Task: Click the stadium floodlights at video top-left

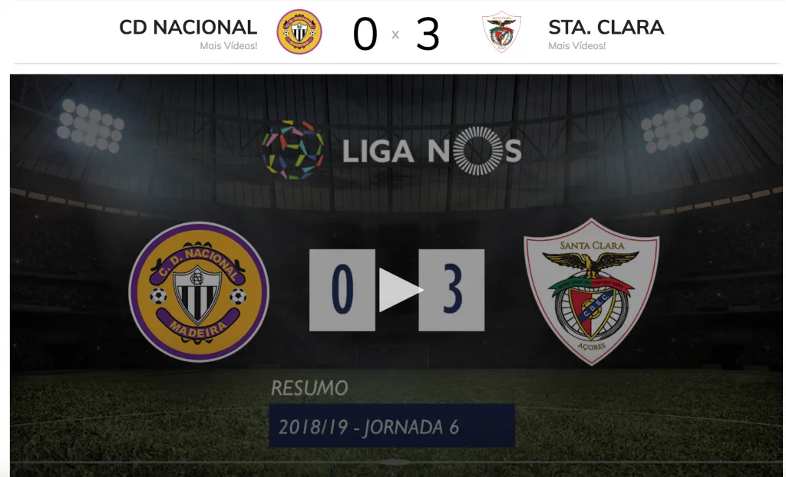Action: pyautogui.click(x=91, y=125)
